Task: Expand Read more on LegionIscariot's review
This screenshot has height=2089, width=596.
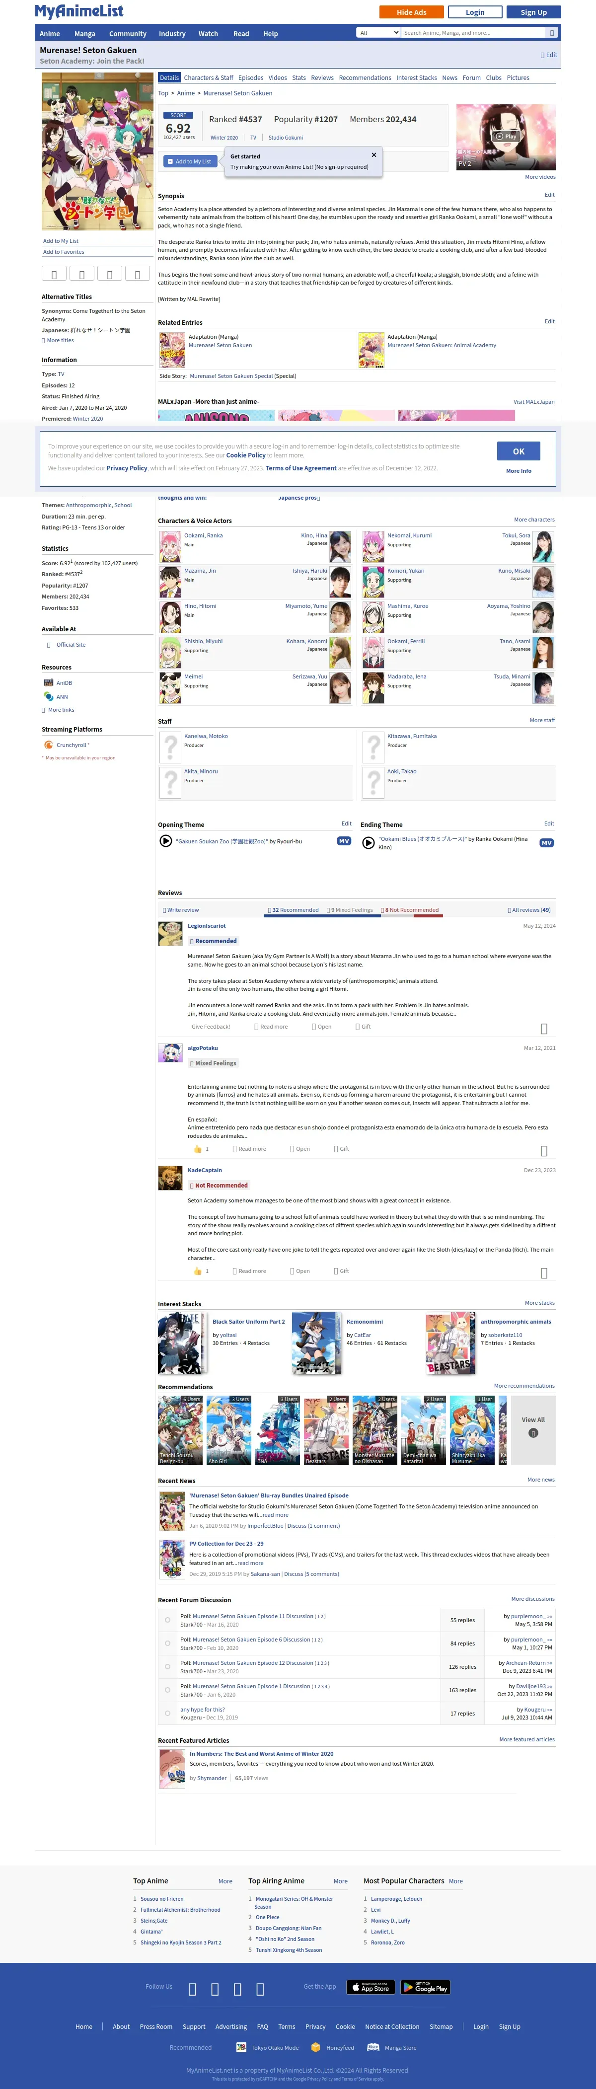Action: [x=271, y=1027]
